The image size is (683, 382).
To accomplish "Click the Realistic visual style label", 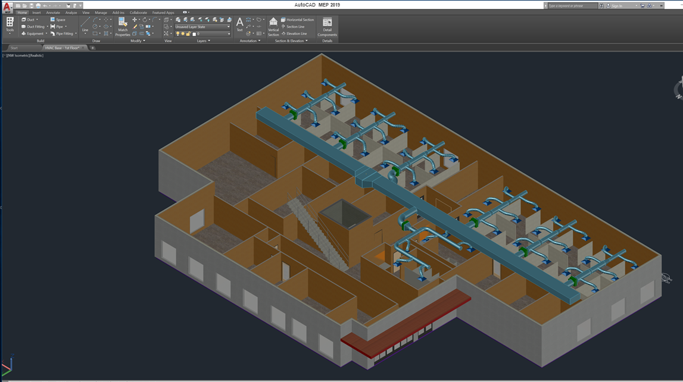I will pyautogui.click(x=36, y=55).
